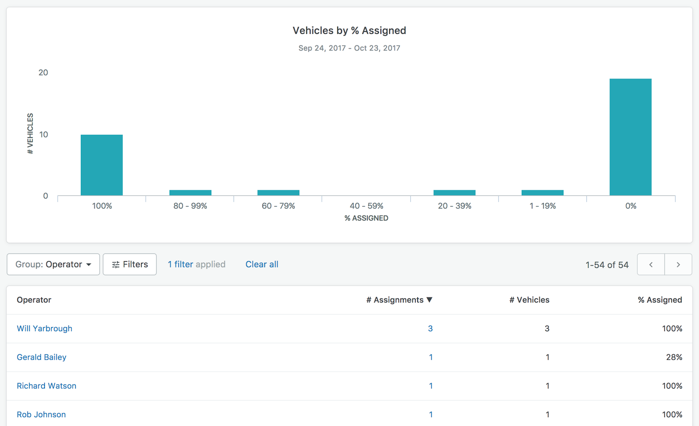
Task: Click Gerald Bailey's vehicle count value
Action: 547,357
